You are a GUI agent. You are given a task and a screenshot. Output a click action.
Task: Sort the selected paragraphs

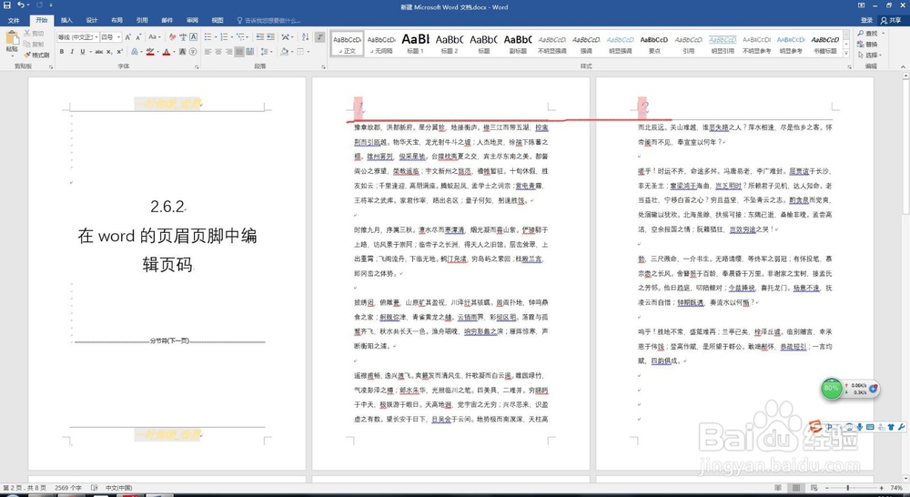[x=305, y=36]
